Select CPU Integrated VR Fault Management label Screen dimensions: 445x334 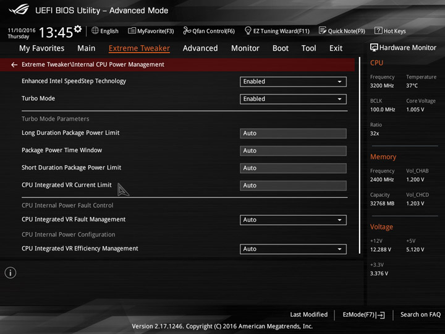[x=74, y=220]
